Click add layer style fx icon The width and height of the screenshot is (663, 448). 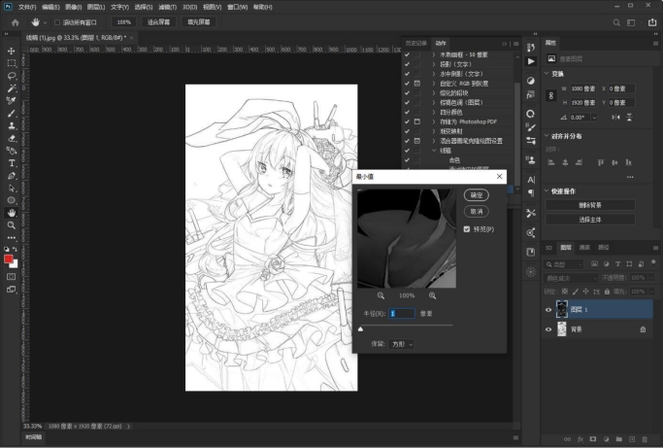tap(580, 439)
